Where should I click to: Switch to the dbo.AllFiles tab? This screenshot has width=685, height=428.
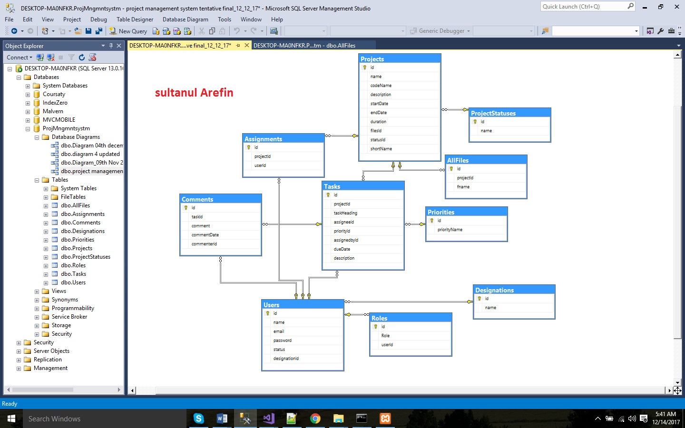(304, 46)
